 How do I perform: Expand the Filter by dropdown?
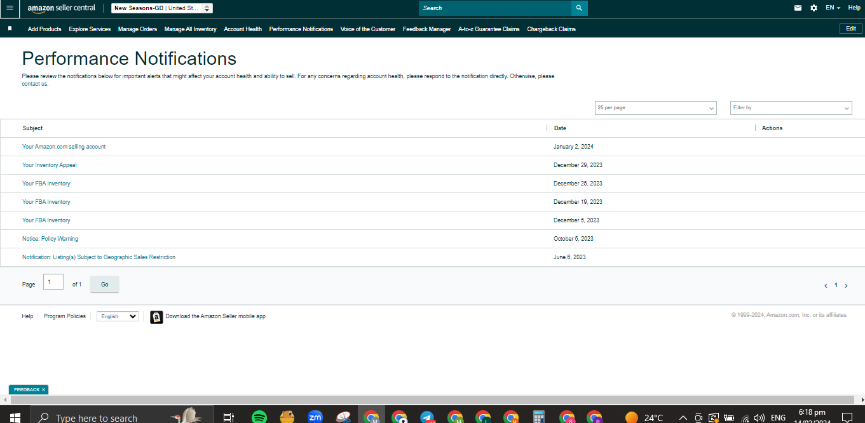791,108
